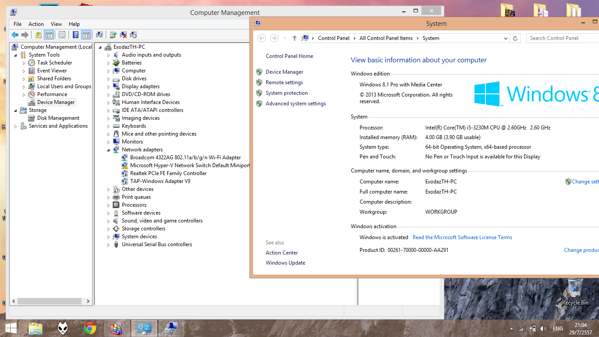Click the ENG input language indicator

pyautogui.click(x=558, y=329)
